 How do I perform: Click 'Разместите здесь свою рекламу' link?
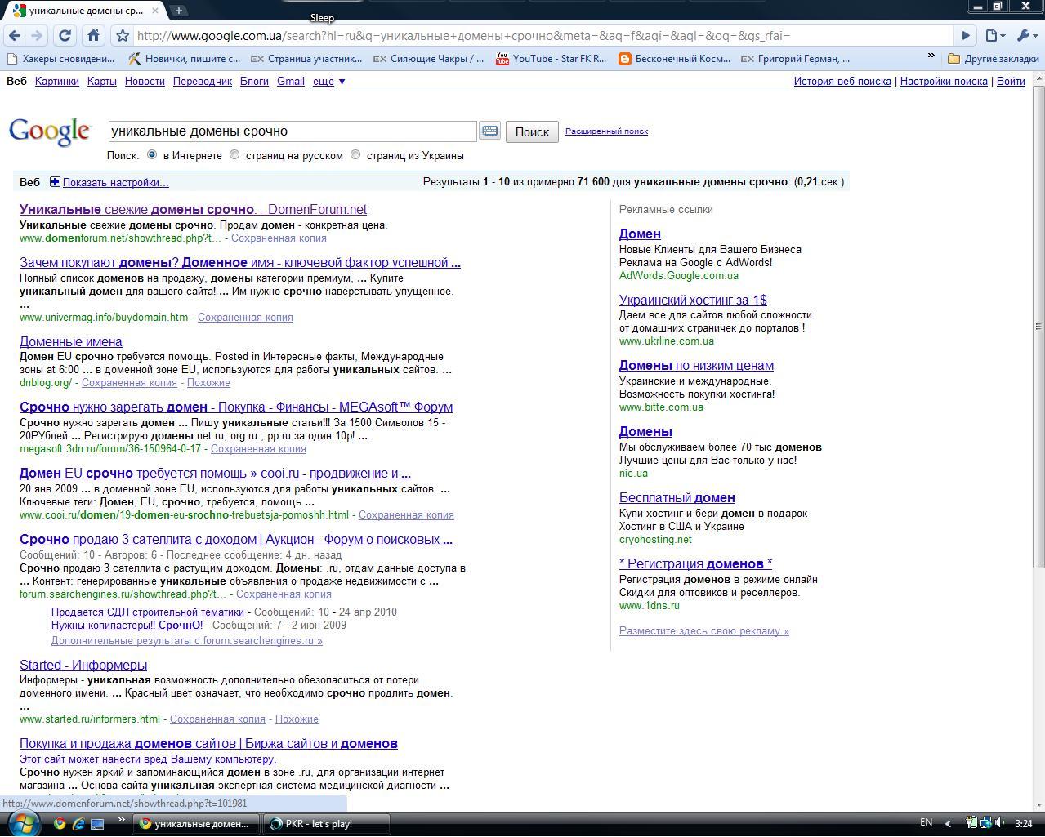tap(704, 631)
